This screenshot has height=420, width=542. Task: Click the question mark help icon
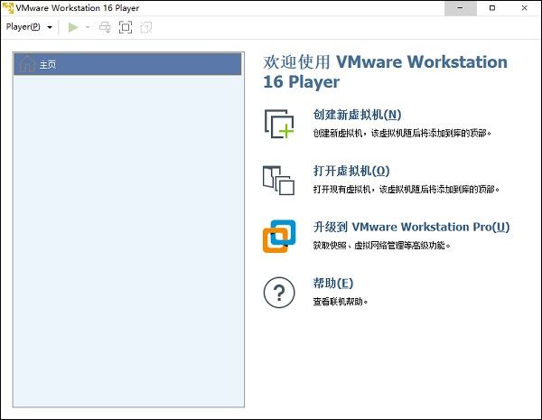(x=279, y=293)
